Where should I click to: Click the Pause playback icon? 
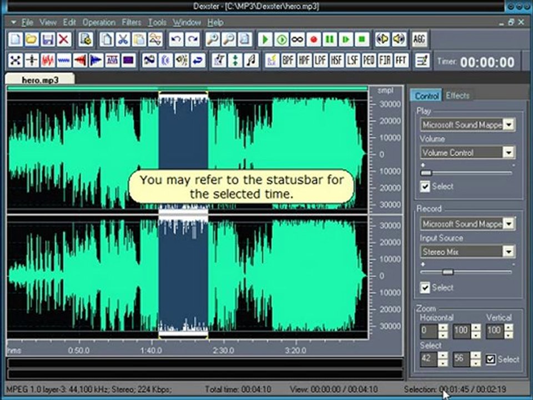click(x=330, y=39)
